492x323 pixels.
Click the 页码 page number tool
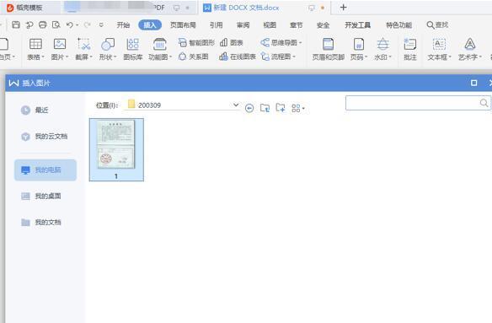[359, 49]
